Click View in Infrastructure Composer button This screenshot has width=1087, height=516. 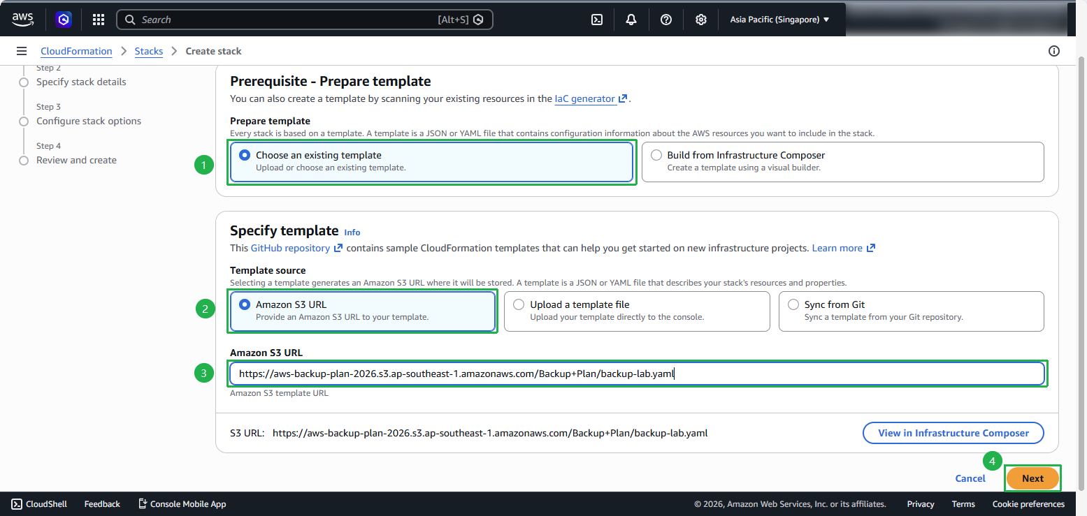tap(953, 433)
